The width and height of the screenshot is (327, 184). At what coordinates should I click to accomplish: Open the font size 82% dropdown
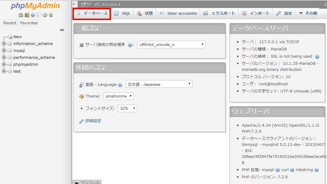point(127,108)
